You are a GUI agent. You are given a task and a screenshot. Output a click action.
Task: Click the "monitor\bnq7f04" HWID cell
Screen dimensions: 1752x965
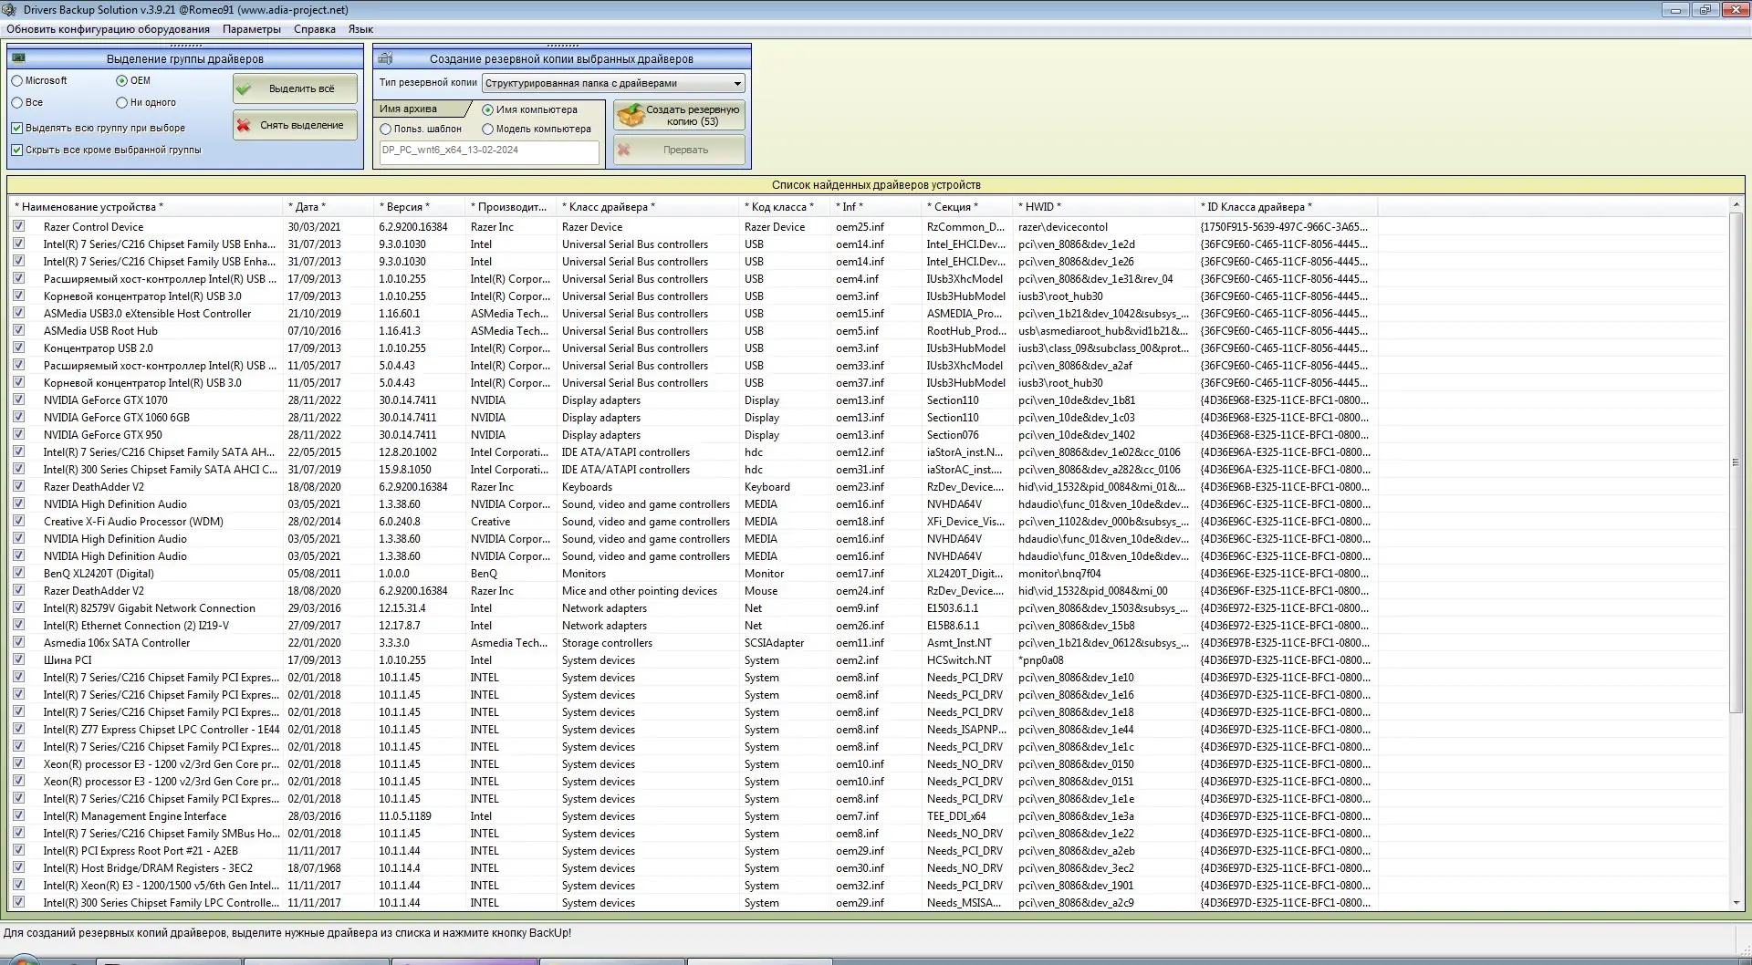(1059, 574)
